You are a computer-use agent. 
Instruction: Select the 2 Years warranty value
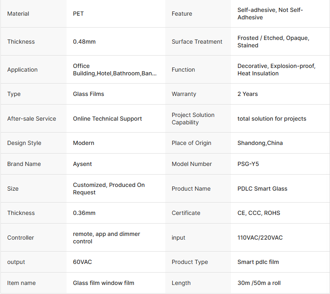point(247,94)
